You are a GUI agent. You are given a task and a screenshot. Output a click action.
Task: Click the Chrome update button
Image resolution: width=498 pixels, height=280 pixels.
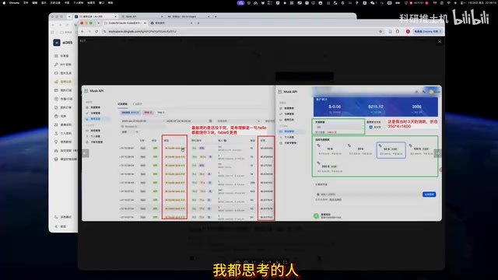coord(428,31)
